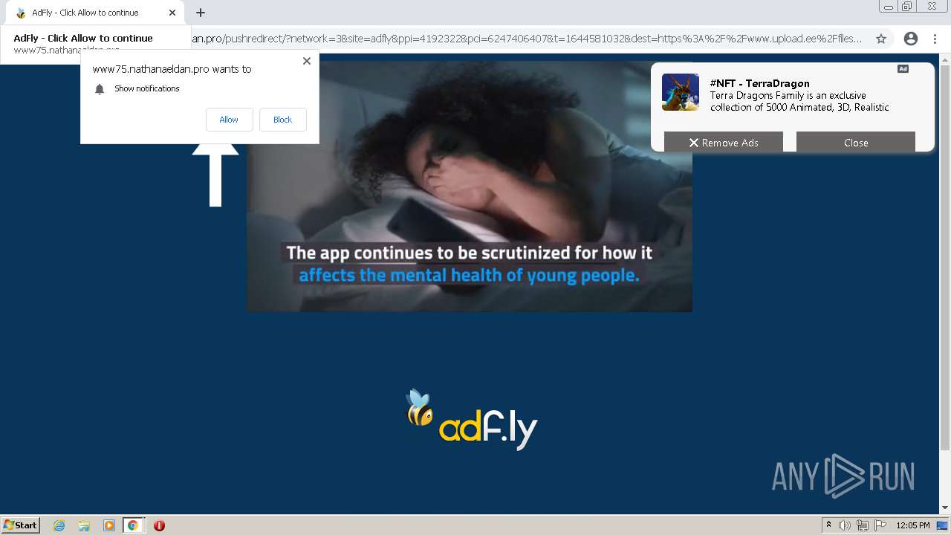The height and width of the screenshot is (535, 951).
Task: Open the TerraDragon NFT ad thumbnail
Action: 681,92
